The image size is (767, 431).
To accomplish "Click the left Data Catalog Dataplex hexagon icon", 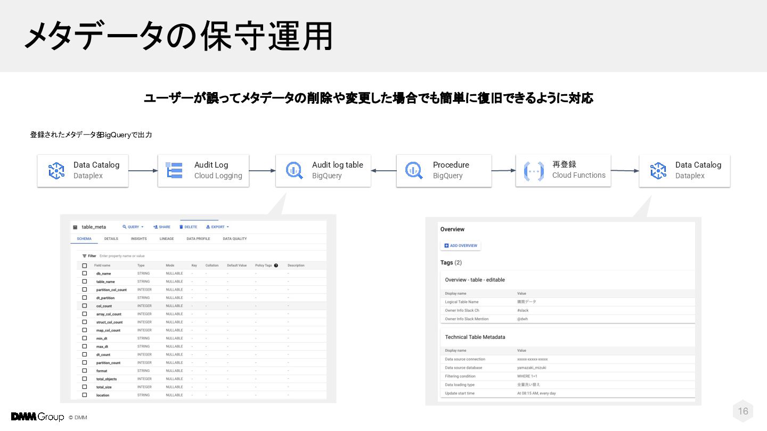I will coord(56,171).
